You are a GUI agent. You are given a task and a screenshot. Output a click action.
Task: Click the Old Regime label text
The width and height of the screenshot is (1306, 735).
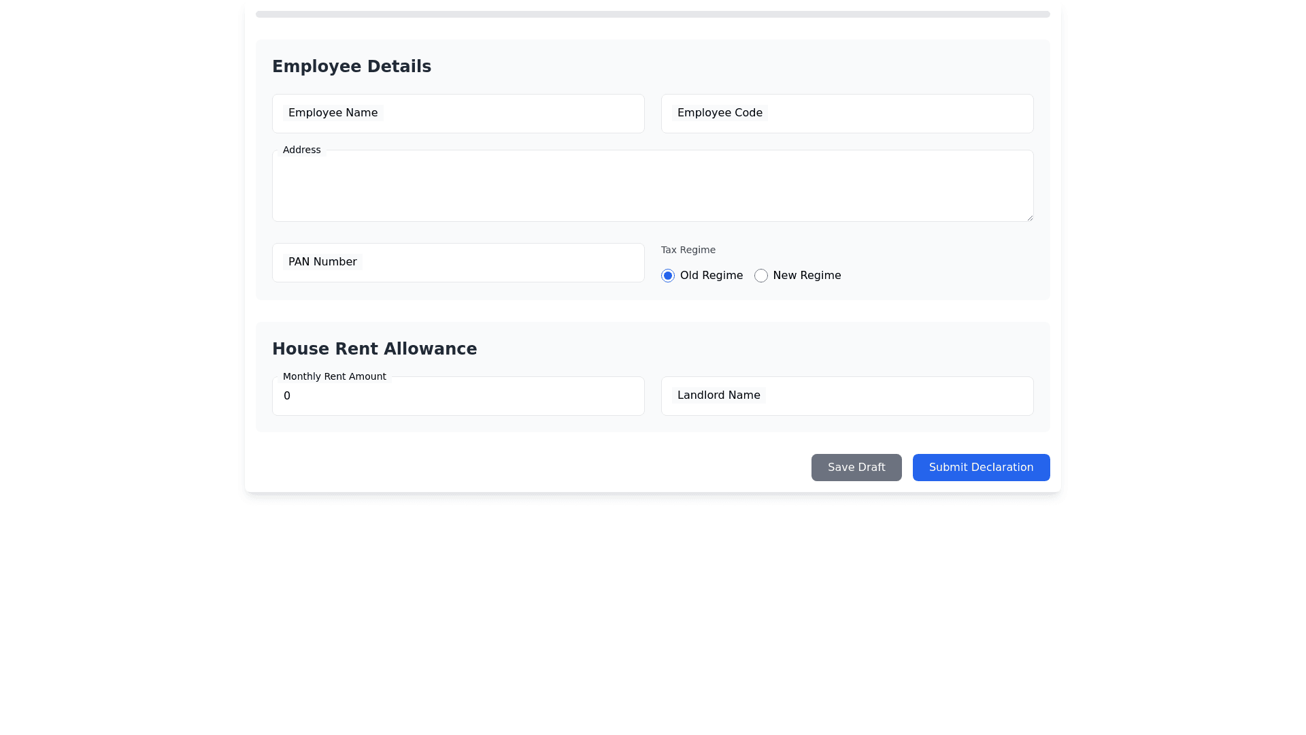[711, 276]
